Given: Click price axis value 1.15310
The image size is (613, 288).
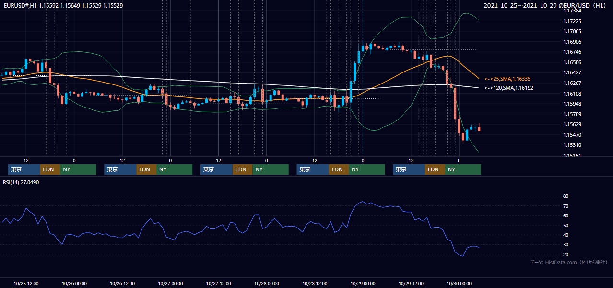Looking at the screenshot, I should 572,145.
